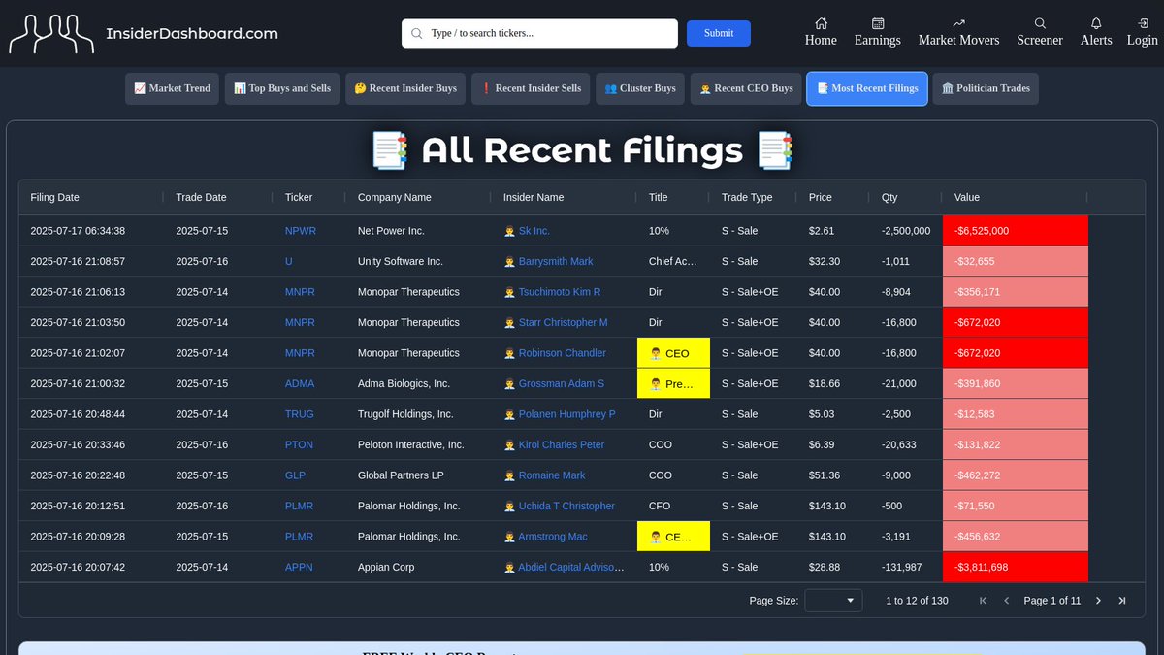The height and width of the screenshot is (655, 1164).
Task: Focus the ticker search input field
Action: (x=539, y=33)
